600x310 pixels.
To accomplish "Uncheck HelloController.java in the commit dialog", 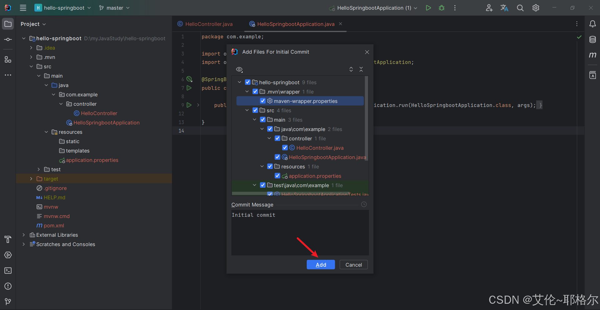I will coord(285,148).
